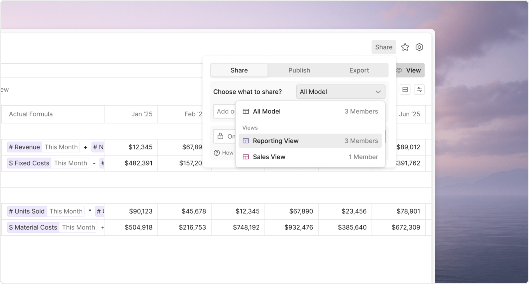Click the Sales View table icon
Screen dimensions: 529x284
point(246,157)
